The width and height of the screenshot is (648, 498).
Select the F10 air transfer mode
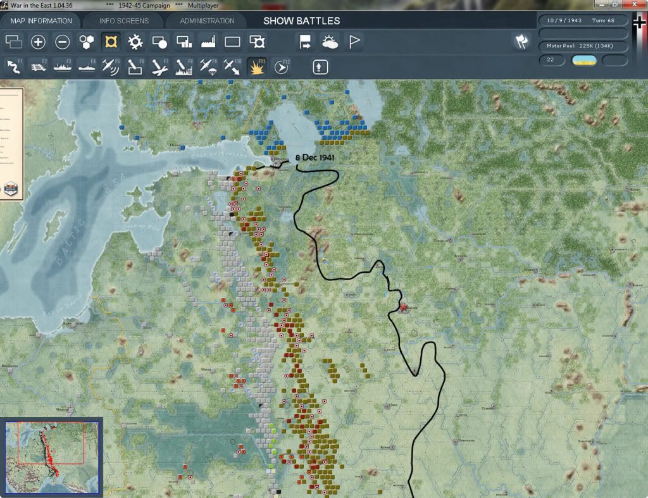point(232,67)
